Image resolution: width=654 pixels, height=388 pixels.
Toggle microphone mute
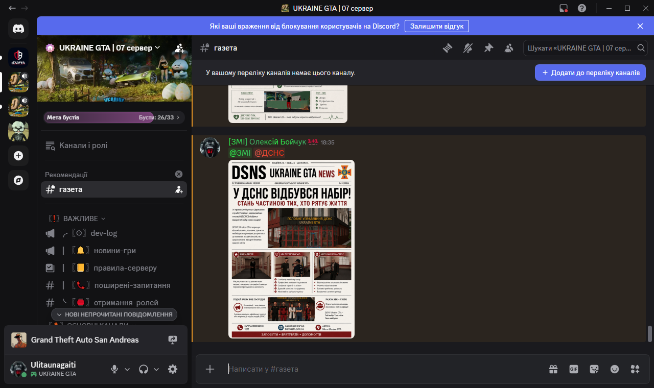(115, 369)
